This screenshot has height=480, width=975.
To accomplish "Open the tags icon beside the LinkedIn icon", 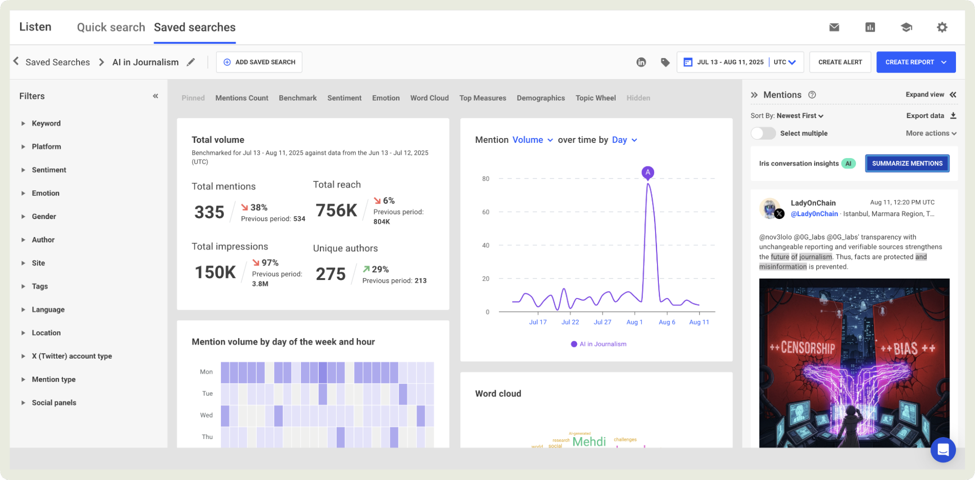I will pyautogui.click(x=665, y=62).
